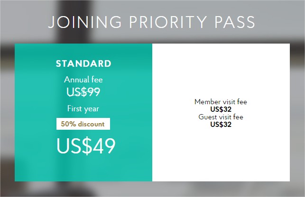Click the Annual fee label

pos(83,80)
